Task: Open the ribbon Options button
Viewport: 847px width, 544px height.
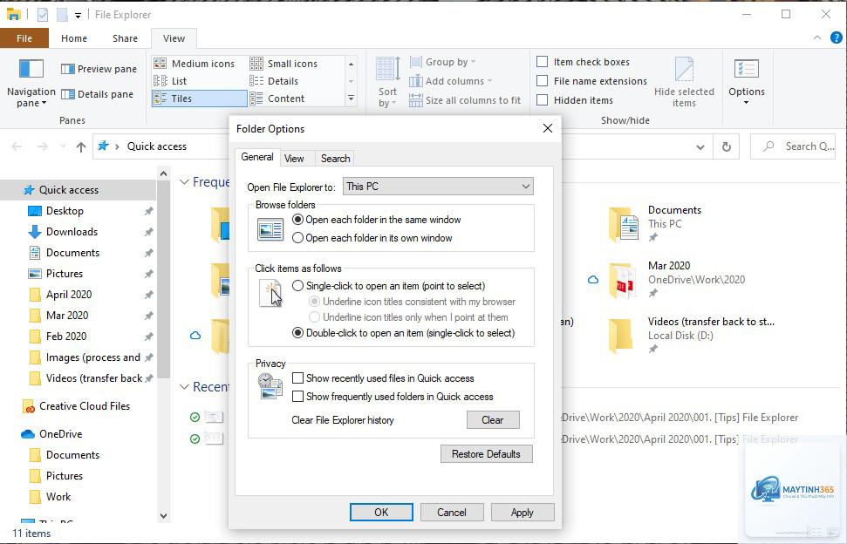Action: pos(747,82)
